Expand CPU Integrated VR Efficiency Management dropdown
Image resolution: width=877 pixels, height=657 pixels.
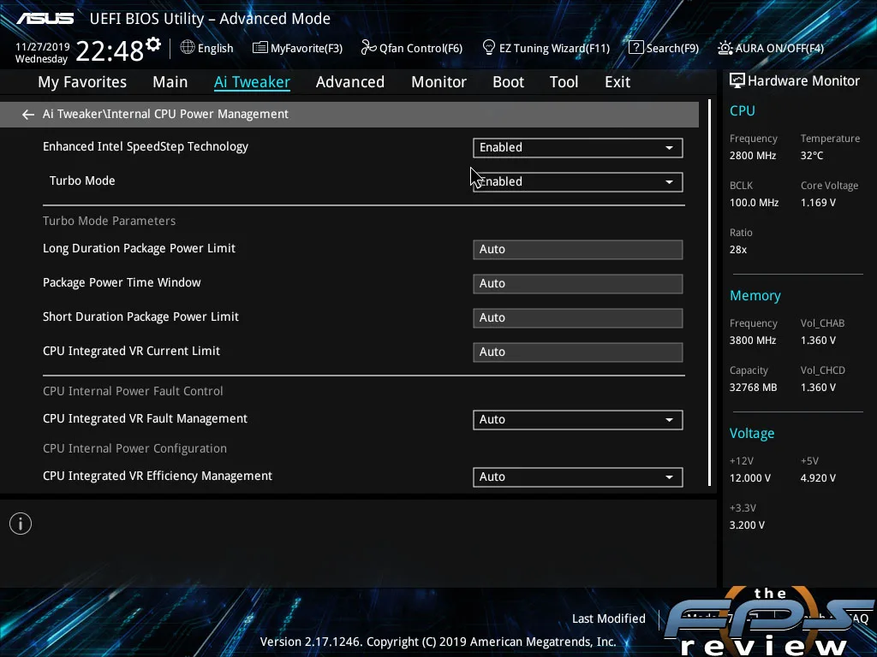tap(578, 477)
